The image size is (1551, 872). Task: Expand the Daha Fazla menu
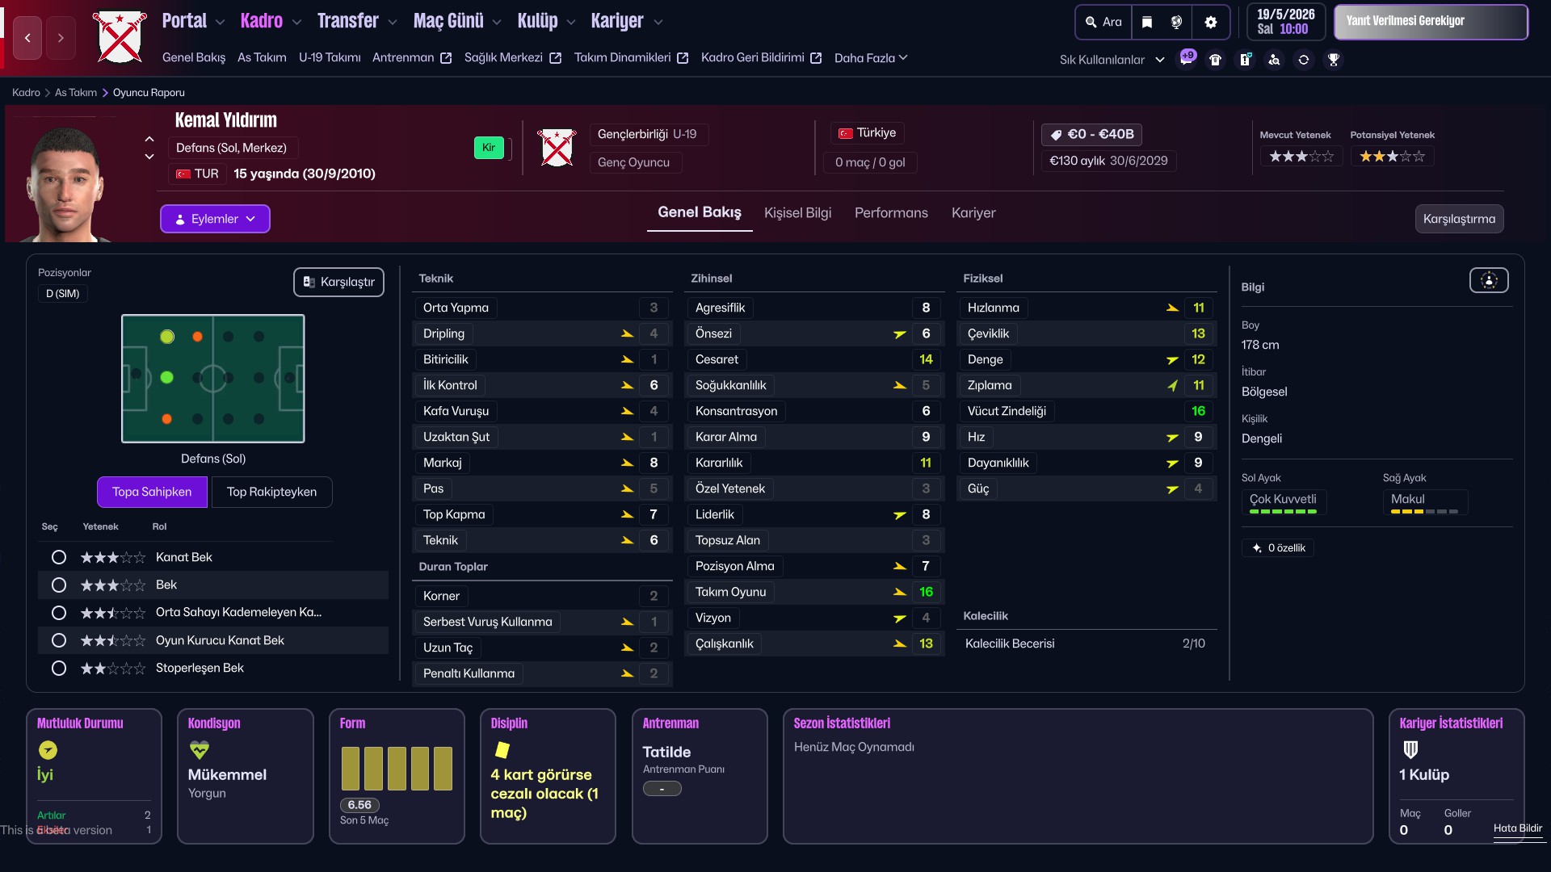[871, 57]
